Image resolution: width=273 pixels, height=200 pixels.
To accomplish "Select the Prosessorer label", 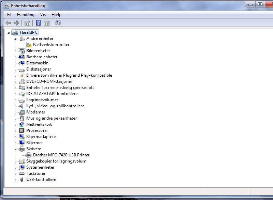I will tap(37, 130).
